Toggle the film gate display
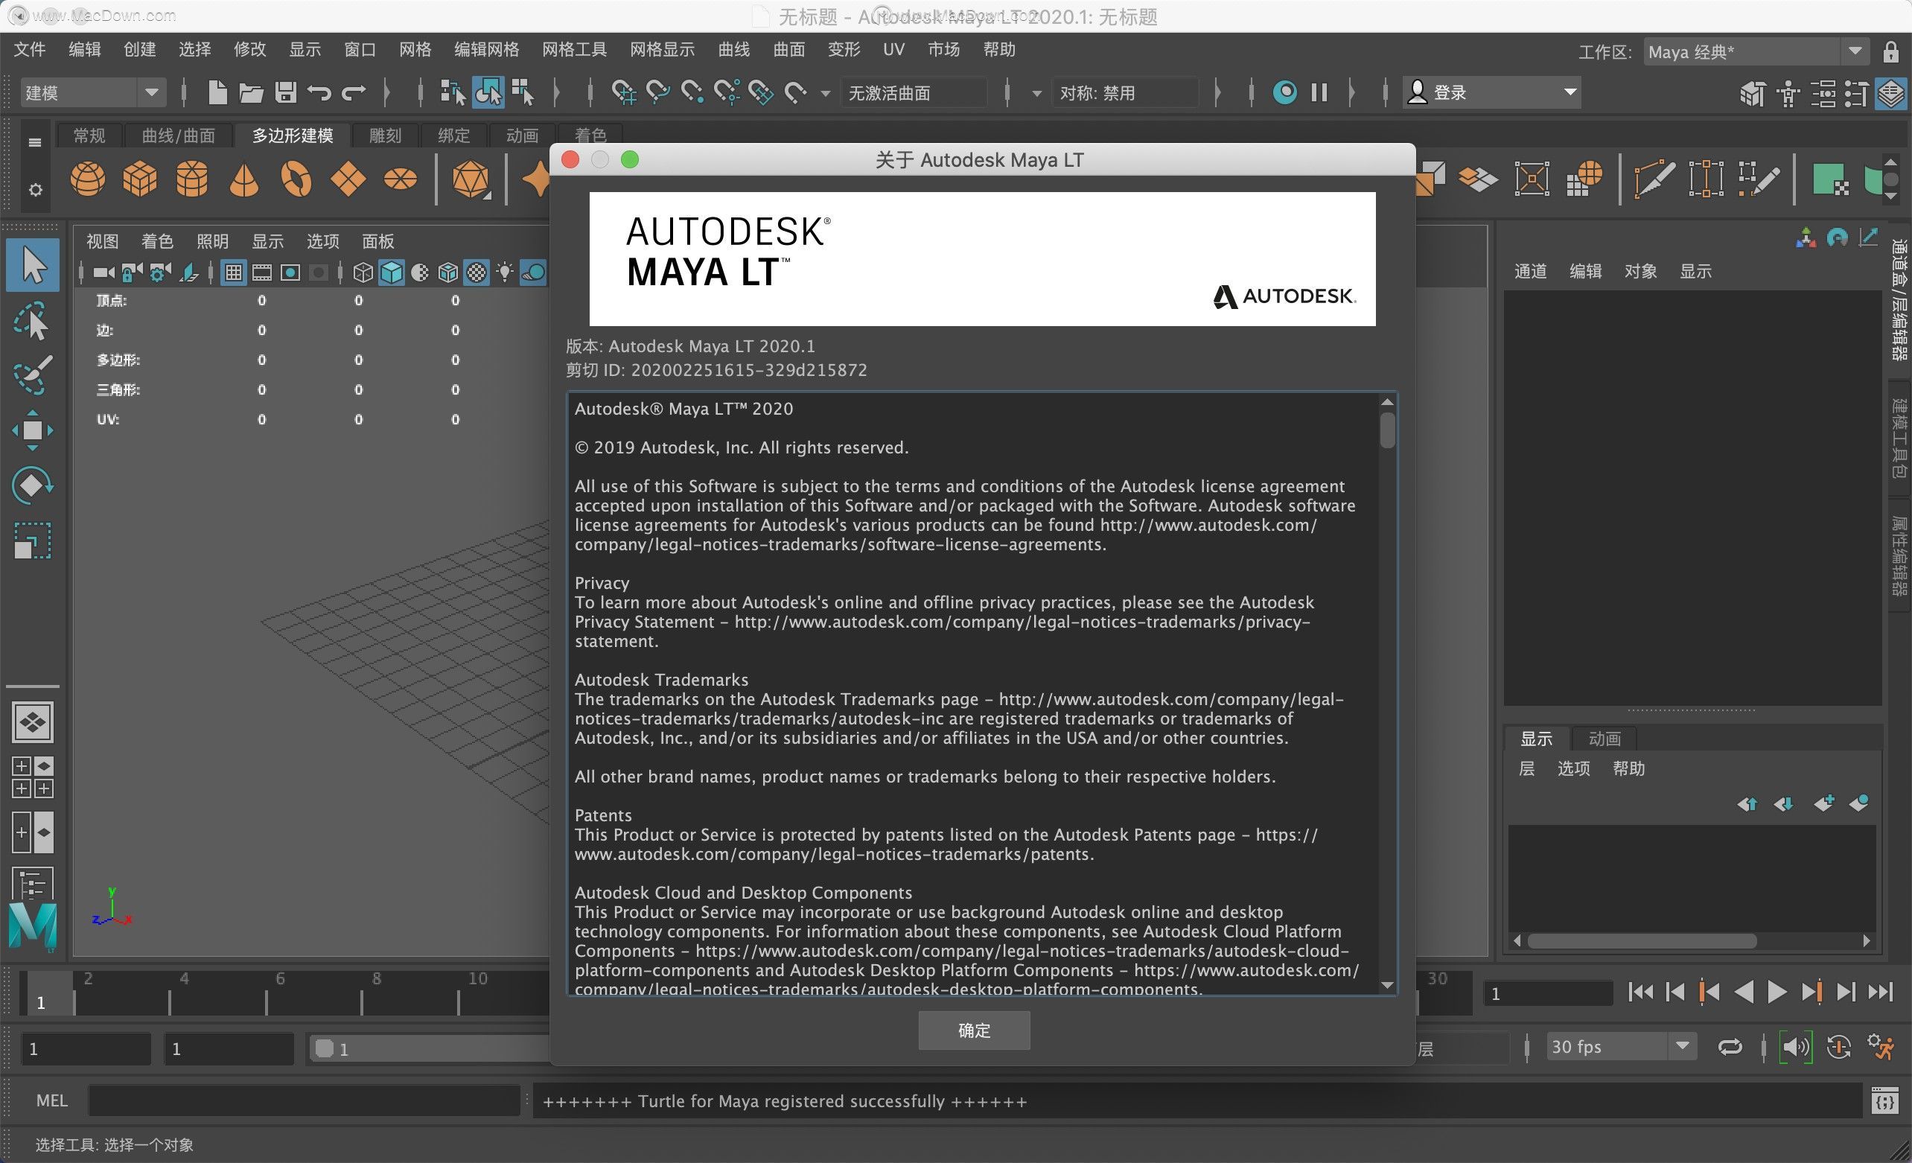This screenshot has width=1912, height=1163. pyautogui.click(x=262, y=273)
